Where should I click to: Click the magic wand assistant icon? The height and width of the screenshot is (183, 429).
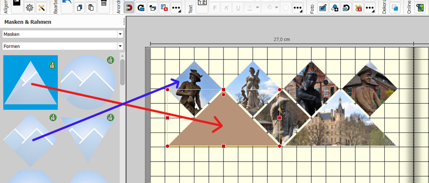[41, 8]
